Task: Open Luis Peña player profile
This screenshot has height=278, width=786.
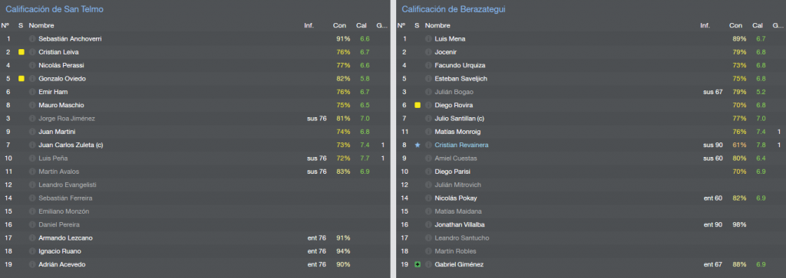Action: click(x=54, y=158)
